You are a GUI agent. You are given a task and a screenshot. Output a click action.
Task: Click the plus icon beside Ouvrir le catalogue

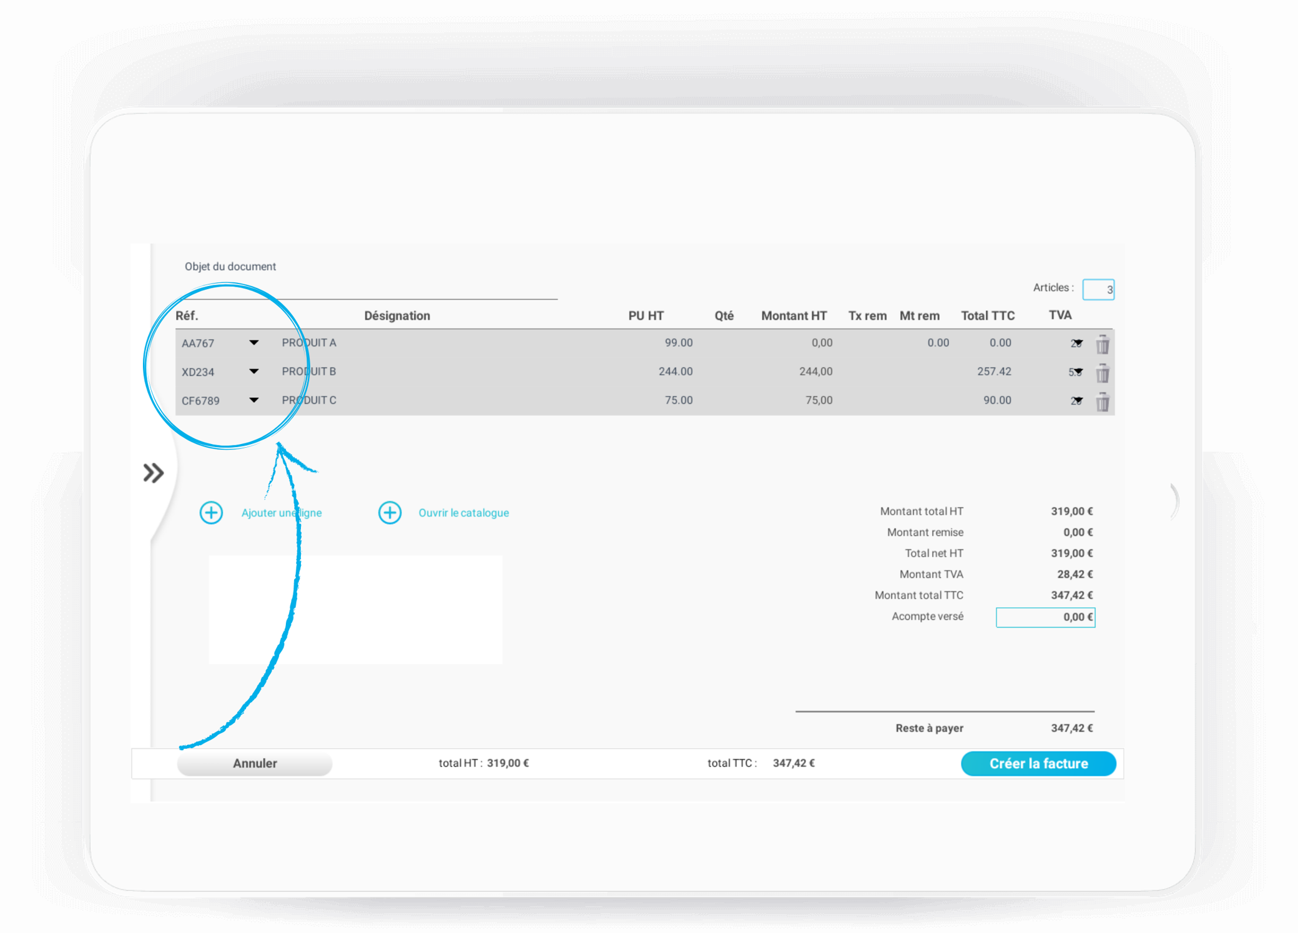point(390,513)
